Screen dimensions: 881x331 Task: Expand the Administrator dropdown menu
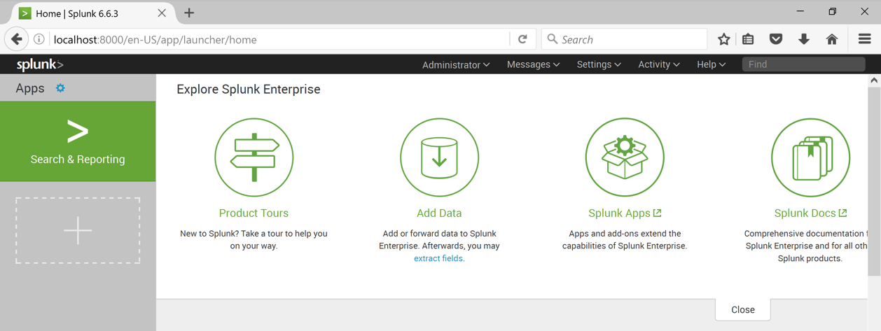pyautogui.click(x=456, y=64)
